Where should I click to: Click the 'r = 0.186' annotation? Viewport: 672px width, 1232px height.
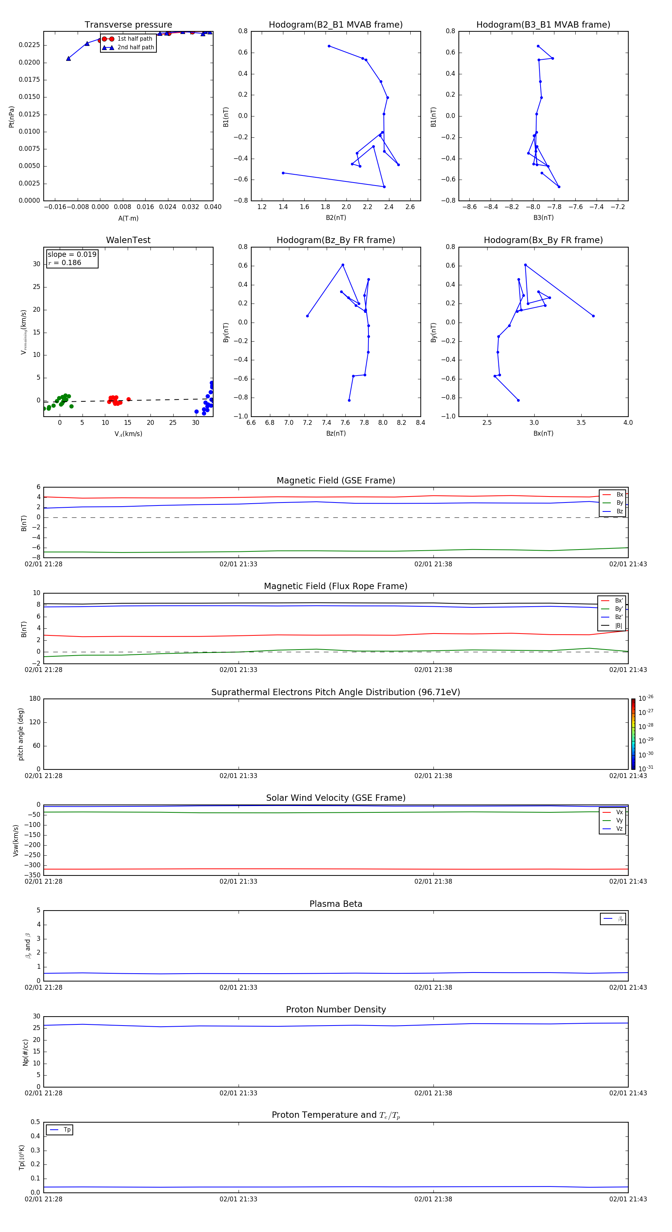65,262
